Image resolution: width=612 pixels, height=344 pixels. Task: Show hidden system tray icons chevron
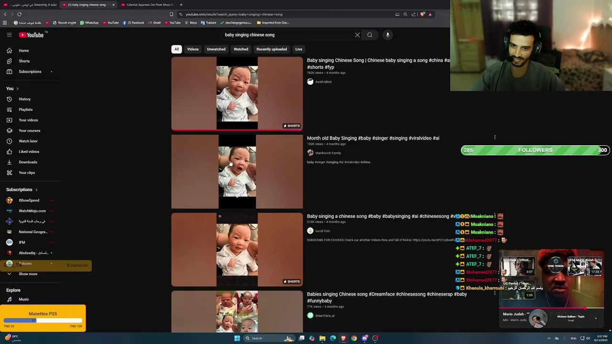tap(549, 338)
